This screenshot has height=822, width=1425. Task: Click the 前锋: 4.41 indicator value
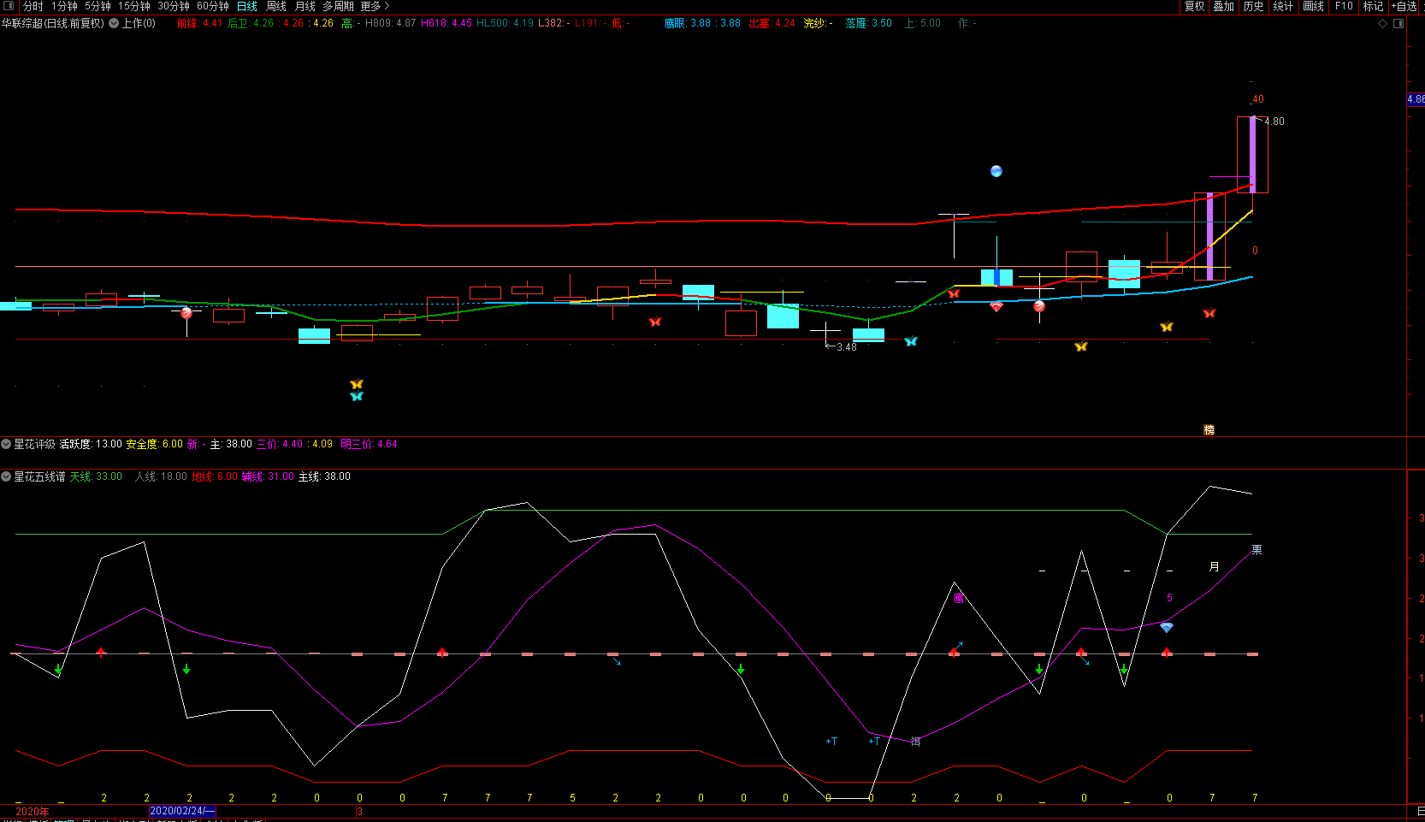pos(199,24)
